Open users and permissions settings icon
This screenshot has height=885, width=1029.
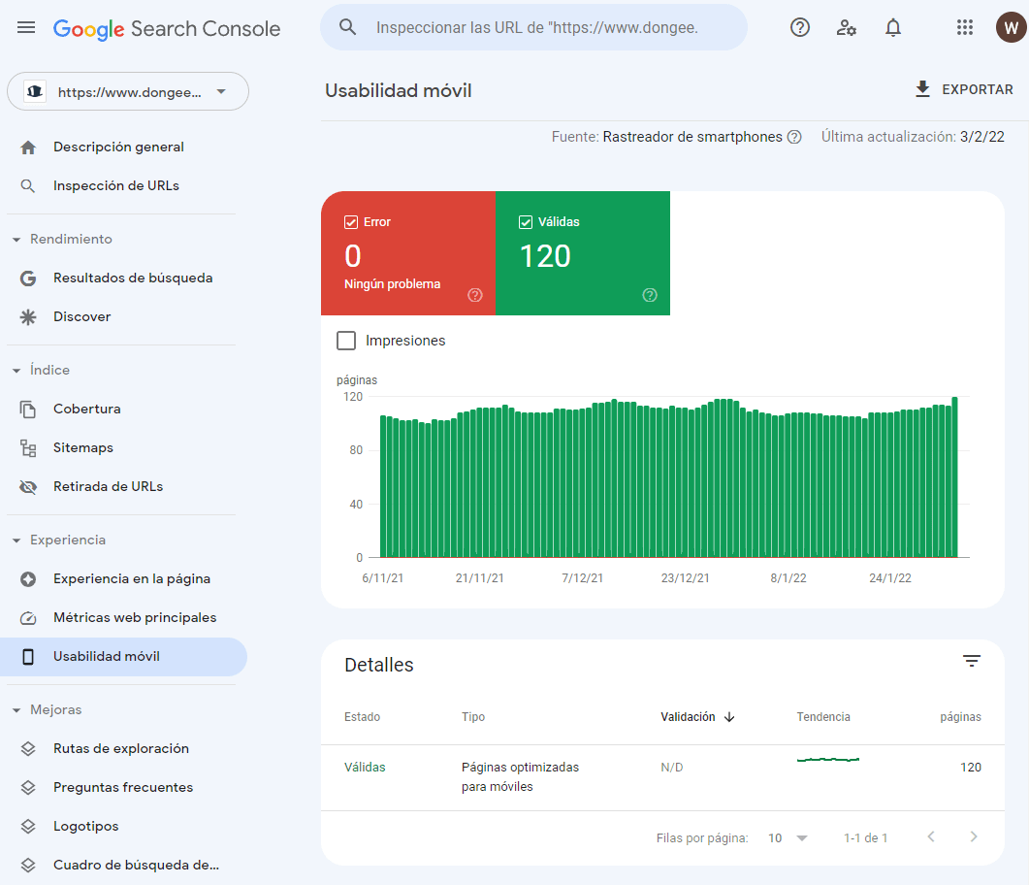tap(846, 27)
